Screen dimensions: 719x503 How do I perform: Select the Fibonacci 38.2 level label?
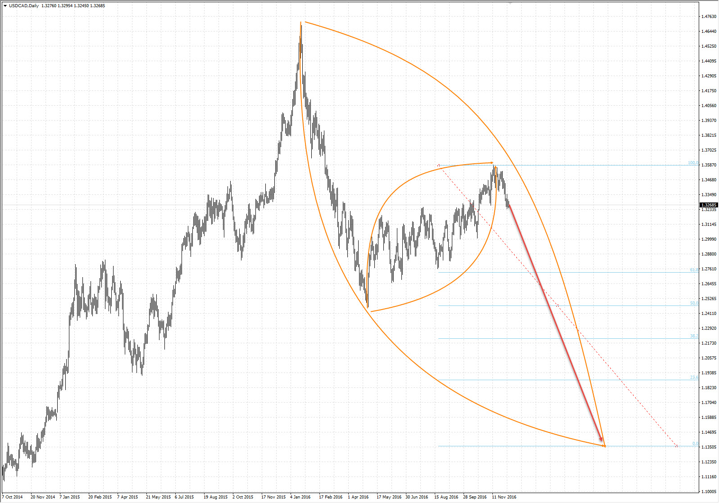694,336
